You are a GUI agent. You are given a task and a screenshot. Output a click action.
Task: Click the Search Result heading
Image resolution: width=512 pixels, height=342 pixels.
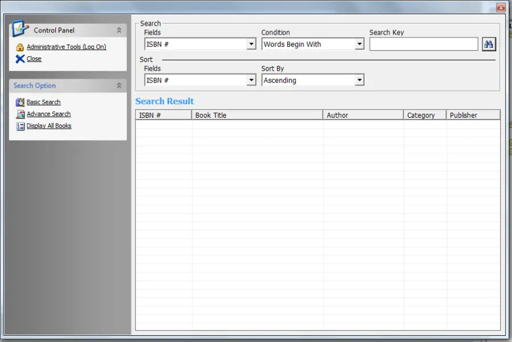point(164,101)
